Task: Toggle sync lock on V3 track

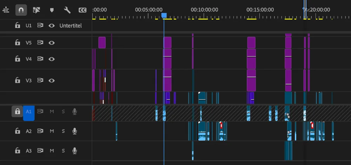Action: (40, 80)
